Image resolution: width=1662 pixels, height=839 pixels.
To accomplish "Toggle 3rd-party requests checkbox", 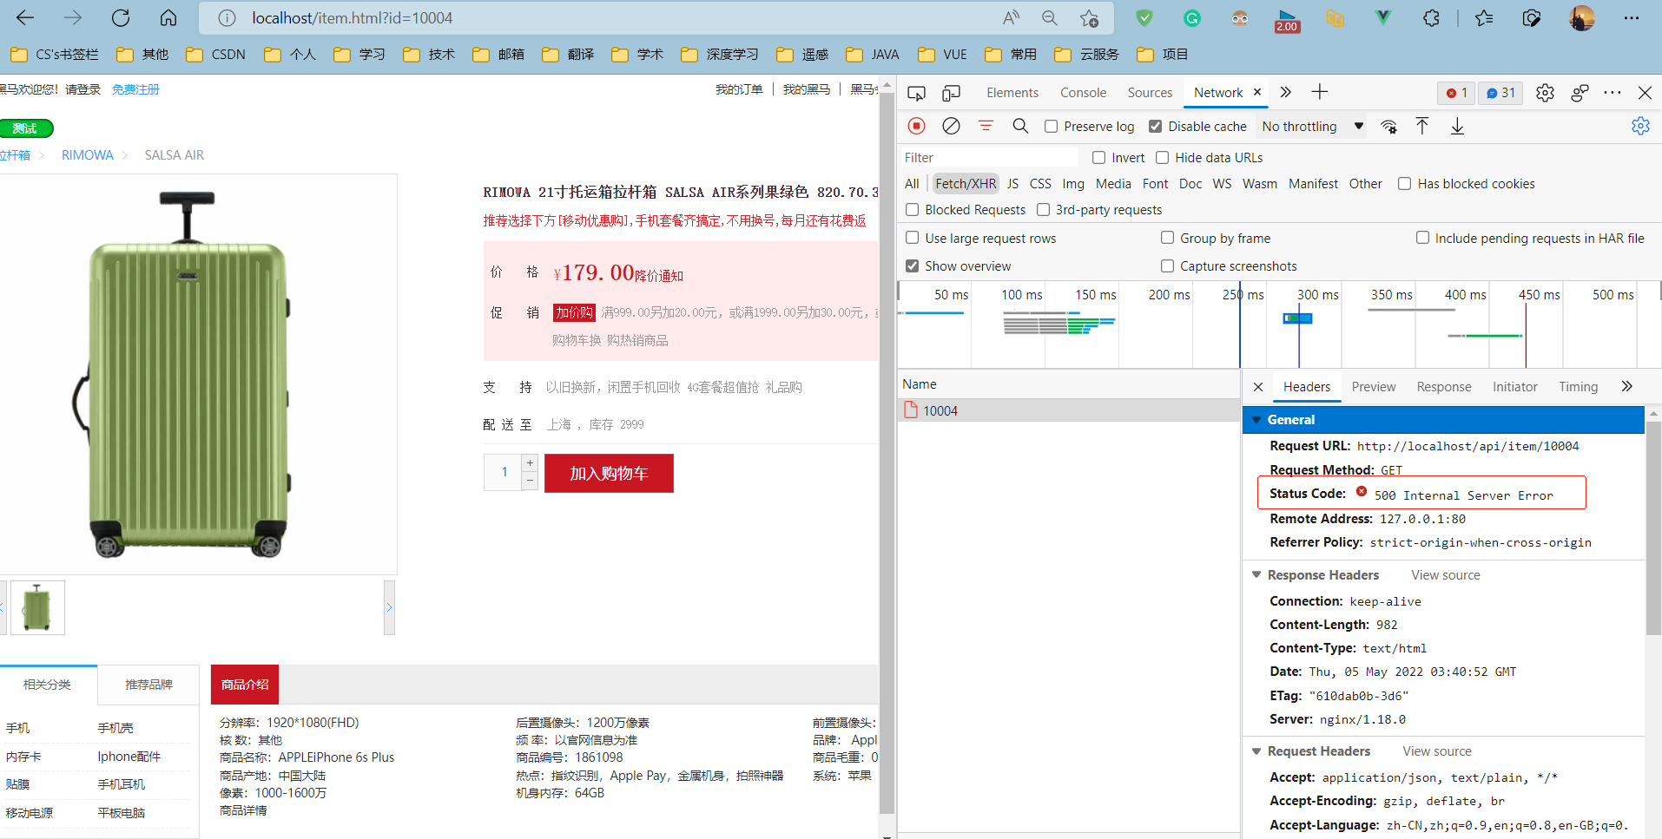I will (x=1043, y=210).
